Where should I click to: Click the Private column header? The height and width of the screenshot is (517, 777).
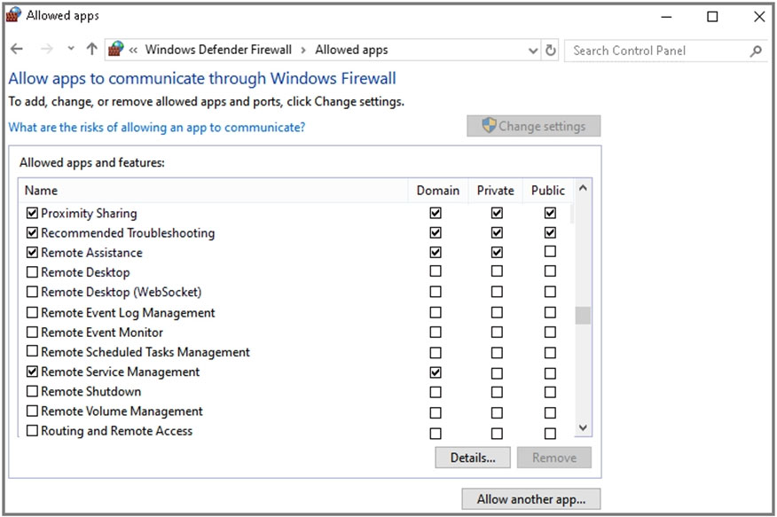pyautogui.click(x=496, y=191)
